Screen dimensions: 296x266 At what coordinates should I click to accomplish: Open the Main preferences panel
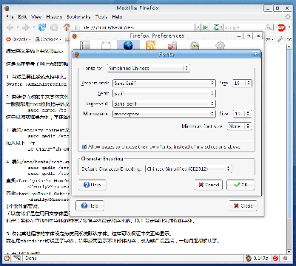point(85,45)
